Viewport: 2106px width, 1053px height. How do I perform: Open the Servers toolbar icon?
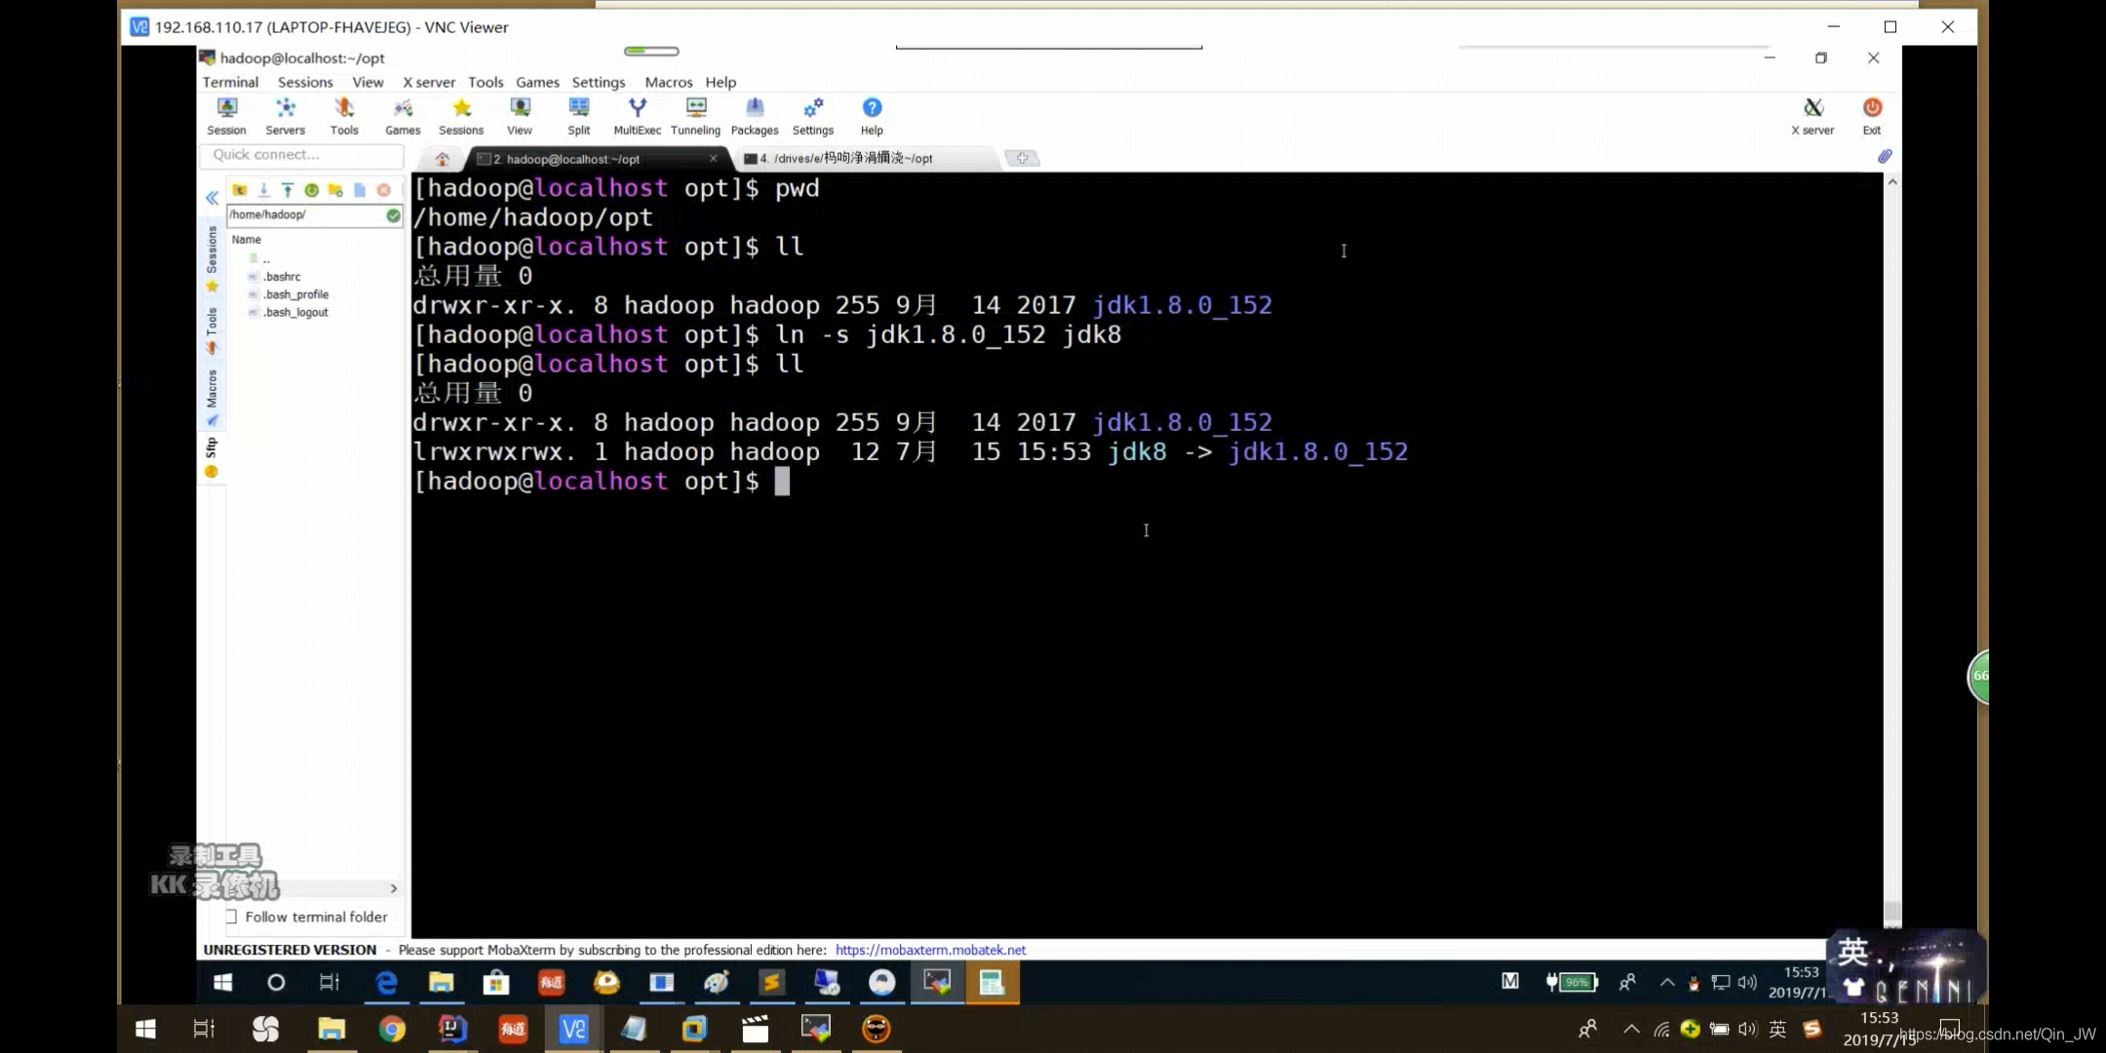pyautogui.click(x=285, y=115)
